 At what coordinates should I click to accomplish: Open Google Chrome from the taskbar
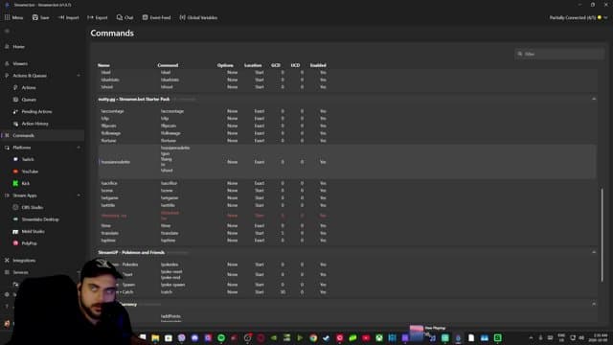(x=313, y=338)
